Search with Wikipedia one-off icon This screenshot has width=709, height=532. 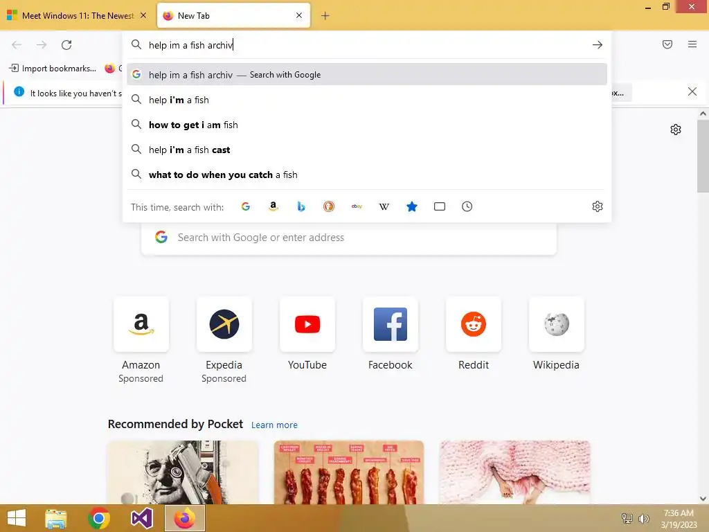[x=384, y=206]
